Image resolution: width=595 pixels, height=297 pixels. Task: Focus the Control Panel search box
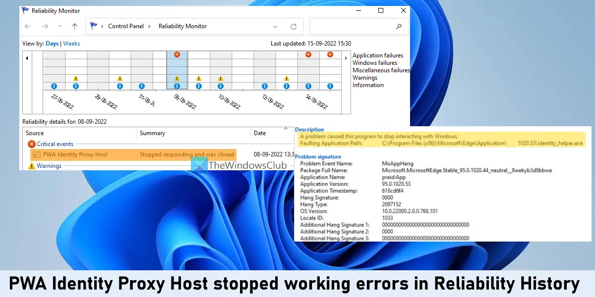pyautogui.click(x=359, y=26)
